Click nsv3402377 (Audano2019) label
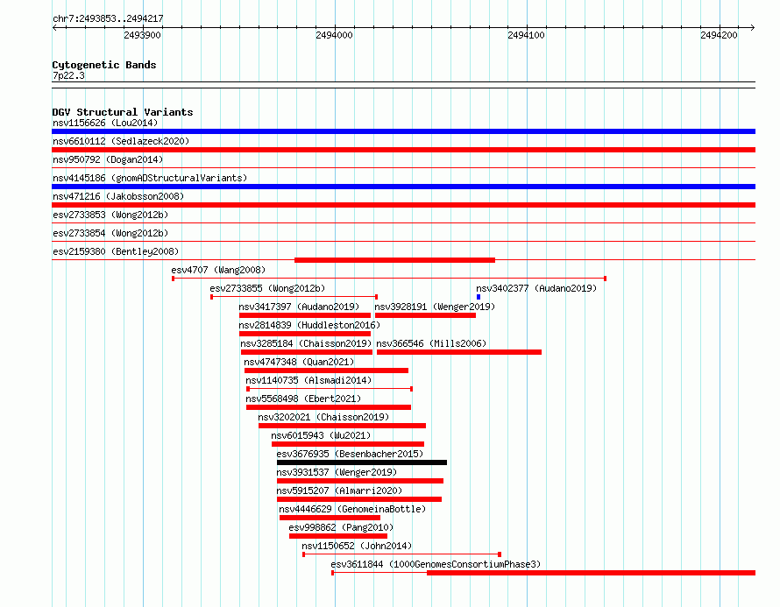 pos(536,288)
